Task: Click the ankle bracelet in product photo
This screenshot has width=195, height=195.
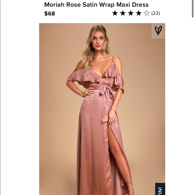Action: point(129,184)
